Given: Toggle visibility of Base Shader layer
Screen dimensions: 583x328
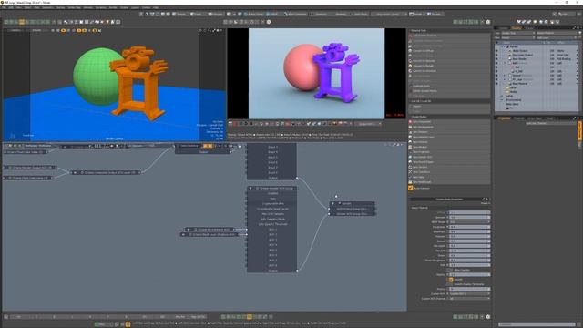Looking at the screenshot, I should click(x=496, y=59).
